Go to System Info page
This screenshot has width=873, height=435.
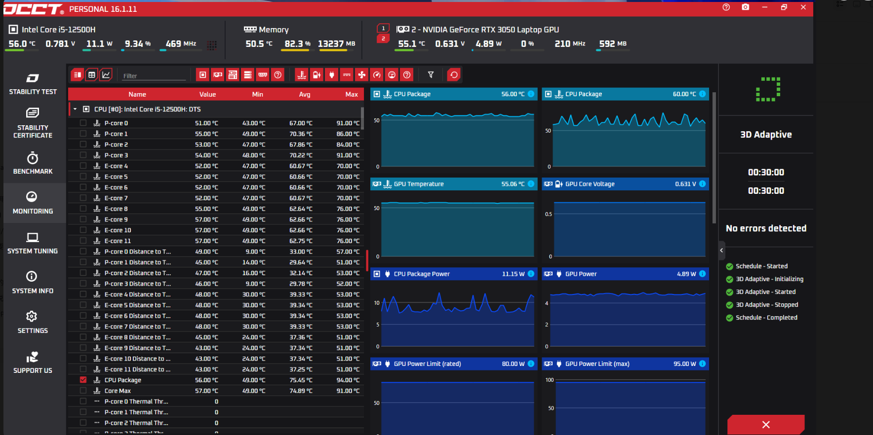click(x=33, y=283)
